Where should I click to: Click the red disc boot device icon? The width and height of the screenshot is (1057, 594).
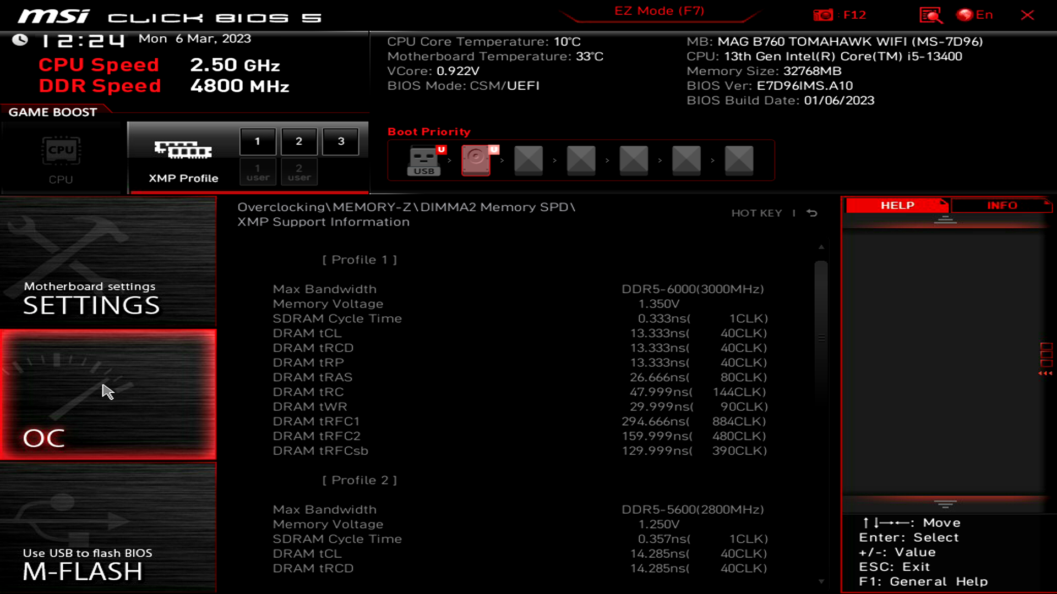[476, 160]
